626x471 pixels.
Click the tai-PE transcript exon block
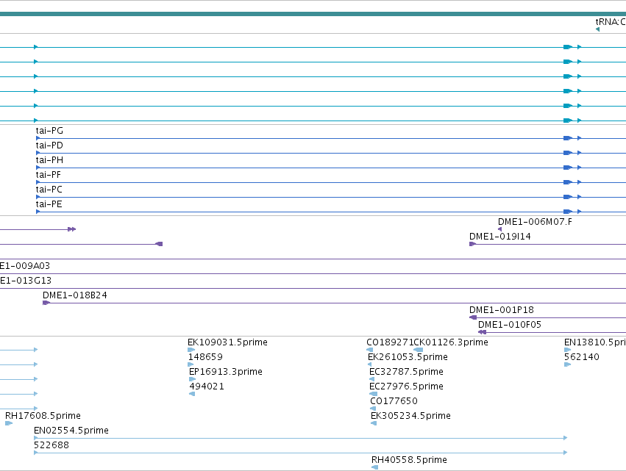[x=568, y=212]
